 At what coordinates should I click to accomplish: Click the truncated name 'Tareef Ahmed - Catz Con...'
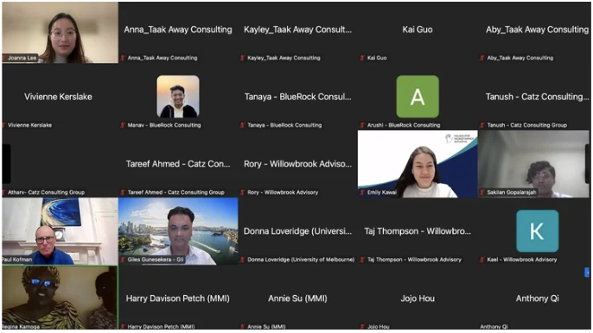178,164
